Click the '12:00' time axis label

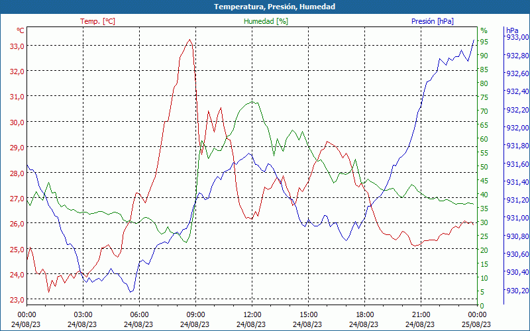[x=252, y=315]
